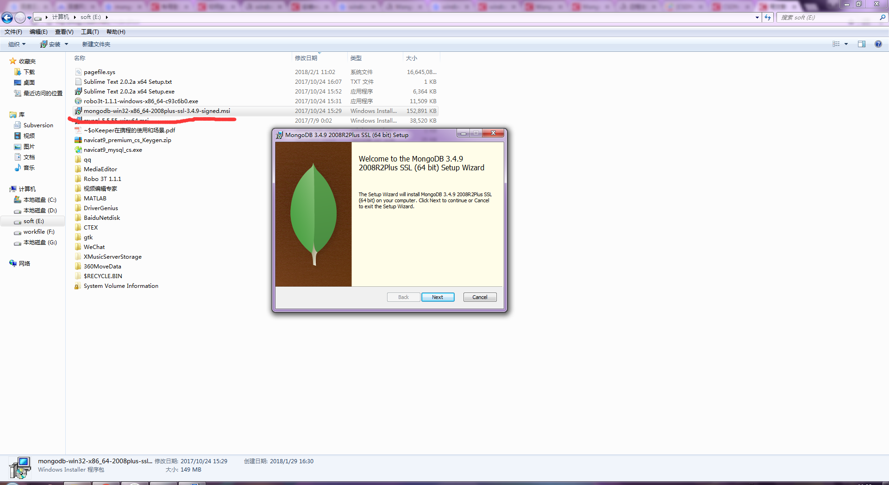Sort by 修改日期 column header
Image resolution: width=889 pixels, height=485 pixels.
pyautogui.click(x=306, y=58)
